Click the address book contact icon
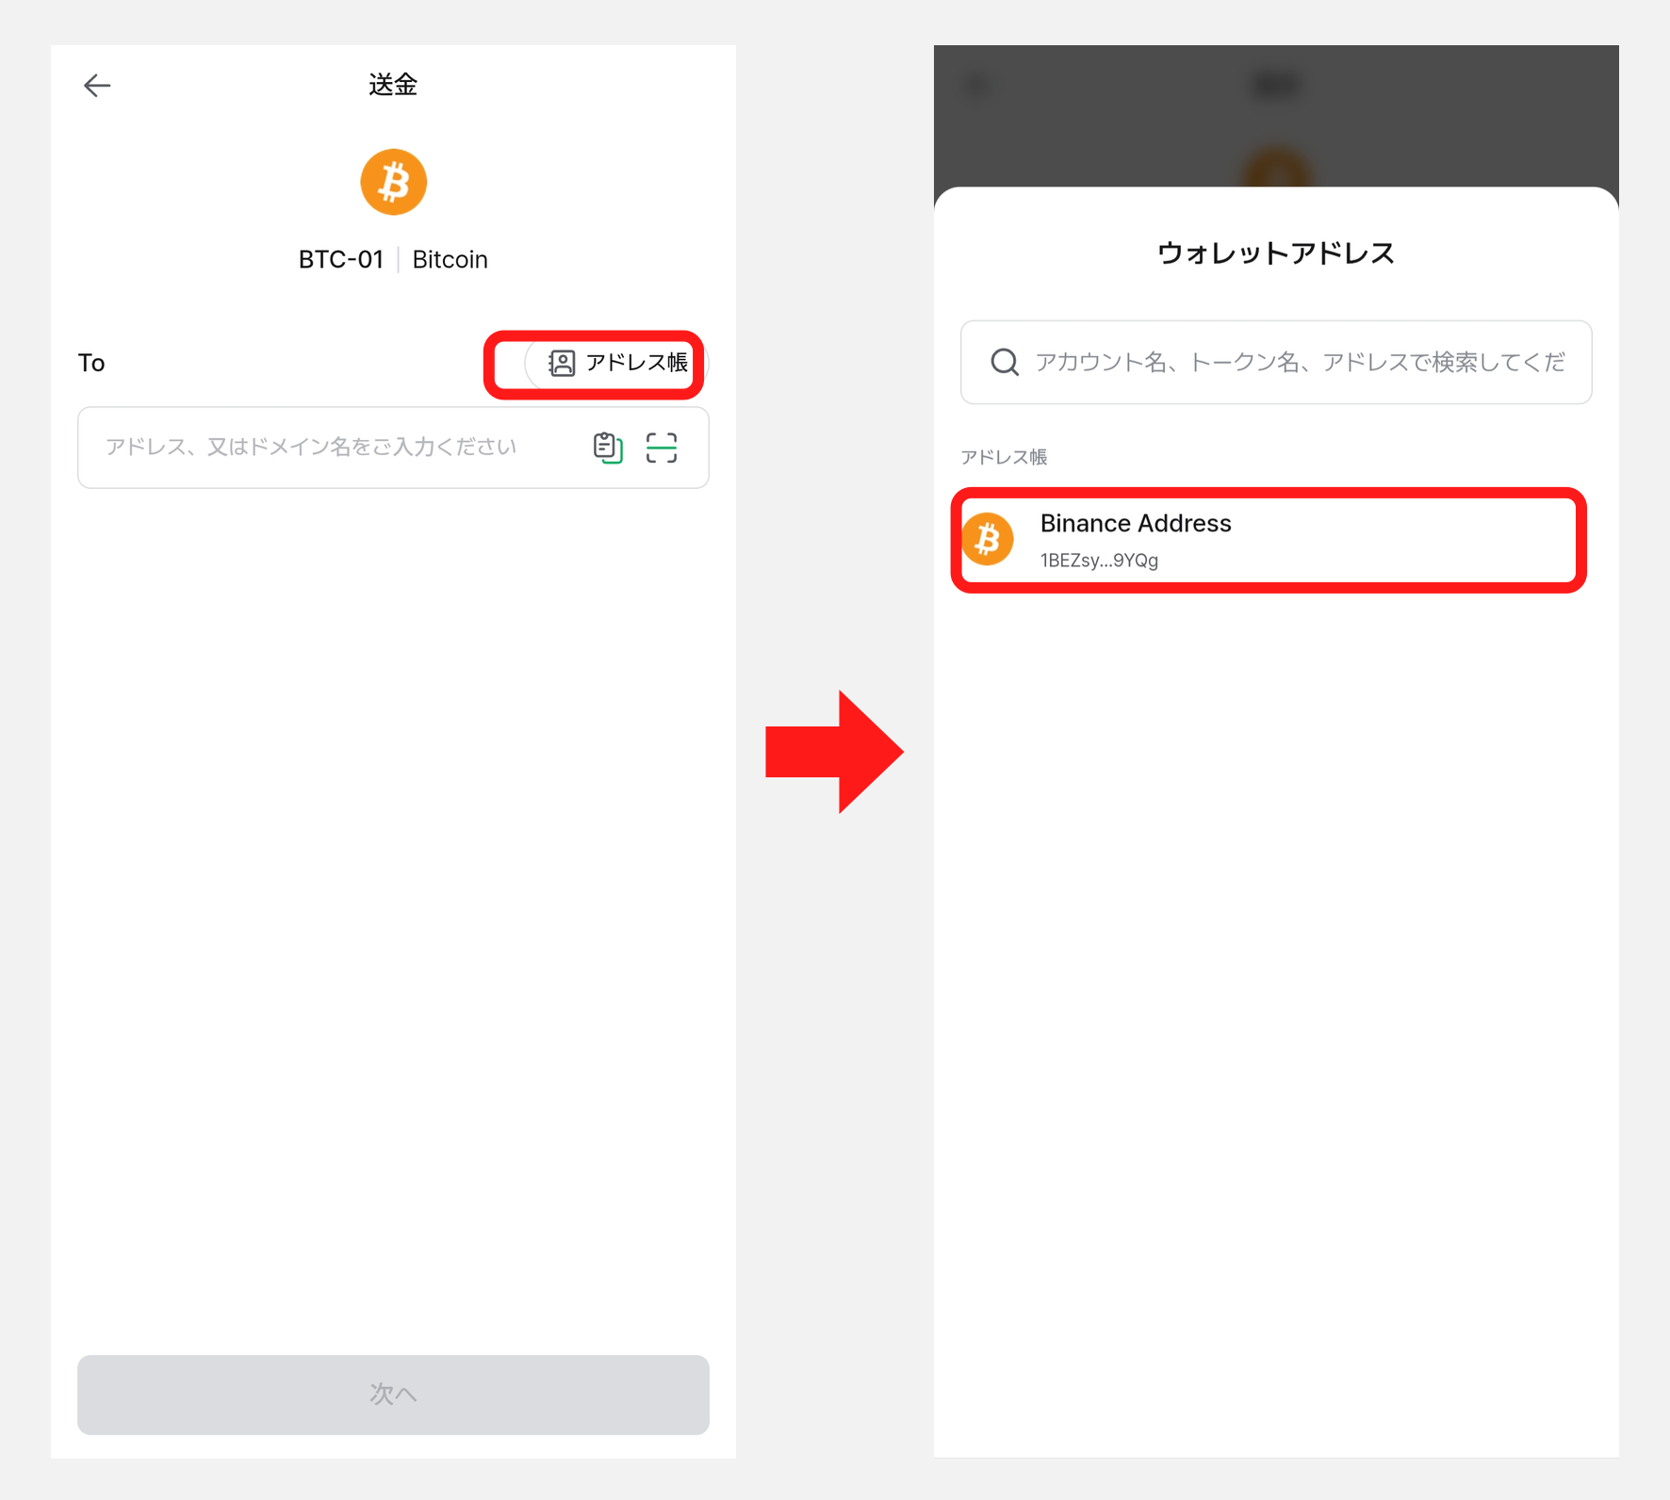Screen dimensions: 1670x1500 tap(562, 363)
